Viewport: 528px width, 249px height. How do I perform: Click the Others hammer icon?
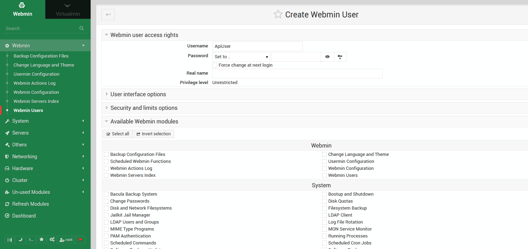[x=7, y=145]
